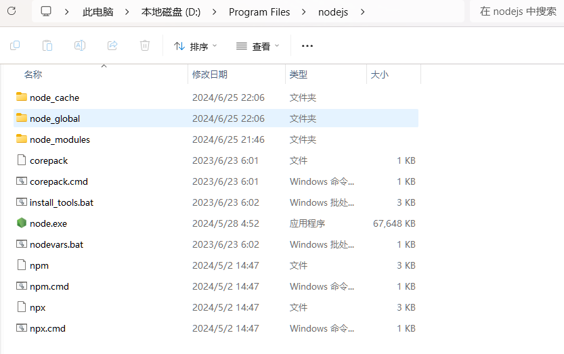Open the 查看 view dropdown
Screen dimensions: 564x354
(257, 46)
